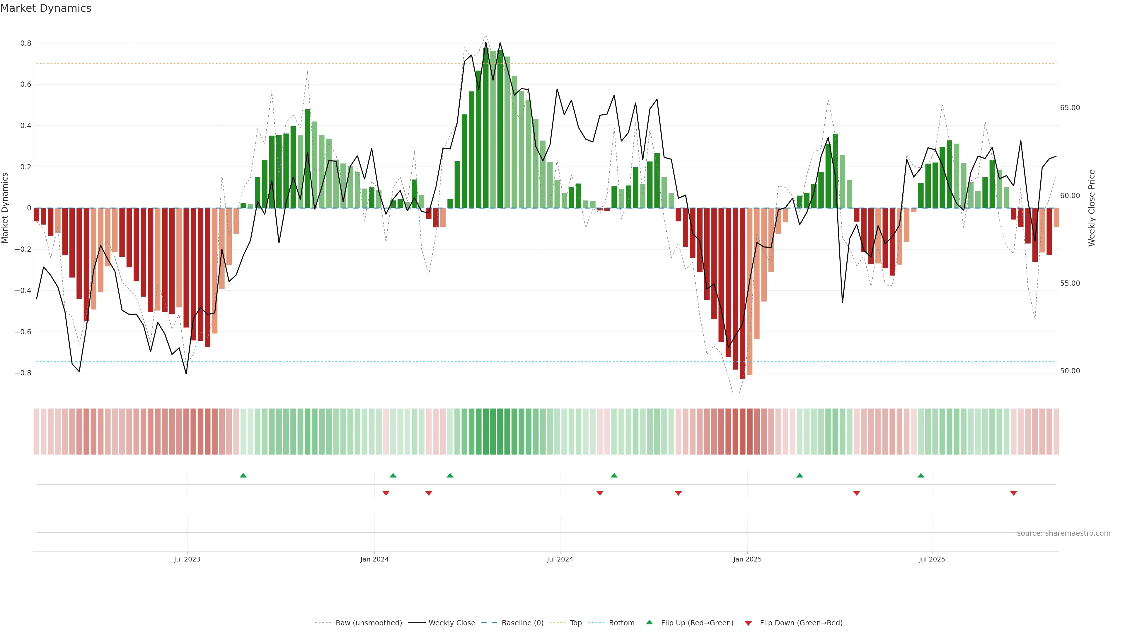The height and width of the screenshot is (633, 1125).
Task: Click the Flip Up triangle in the legend
Action: (650, 622)
